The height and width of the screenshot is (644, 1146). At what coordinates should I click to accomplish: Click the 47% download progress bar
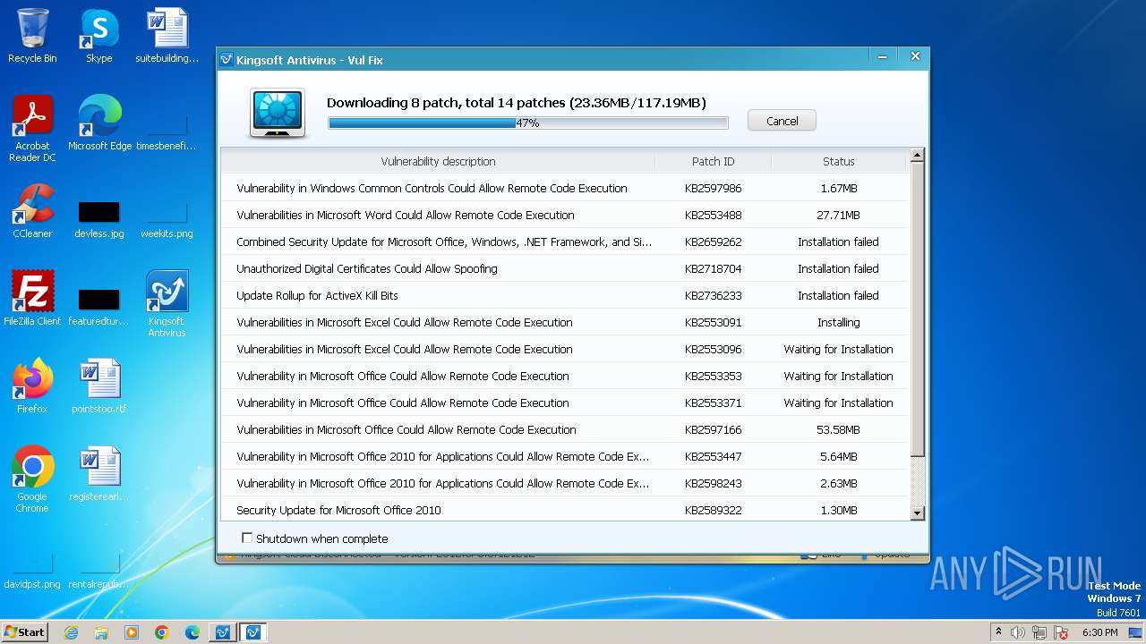point(528,123)
